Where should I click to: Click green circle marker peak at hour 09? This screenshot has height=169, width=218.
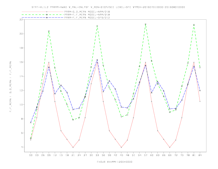pyautogui.click(x=49, y=31)
